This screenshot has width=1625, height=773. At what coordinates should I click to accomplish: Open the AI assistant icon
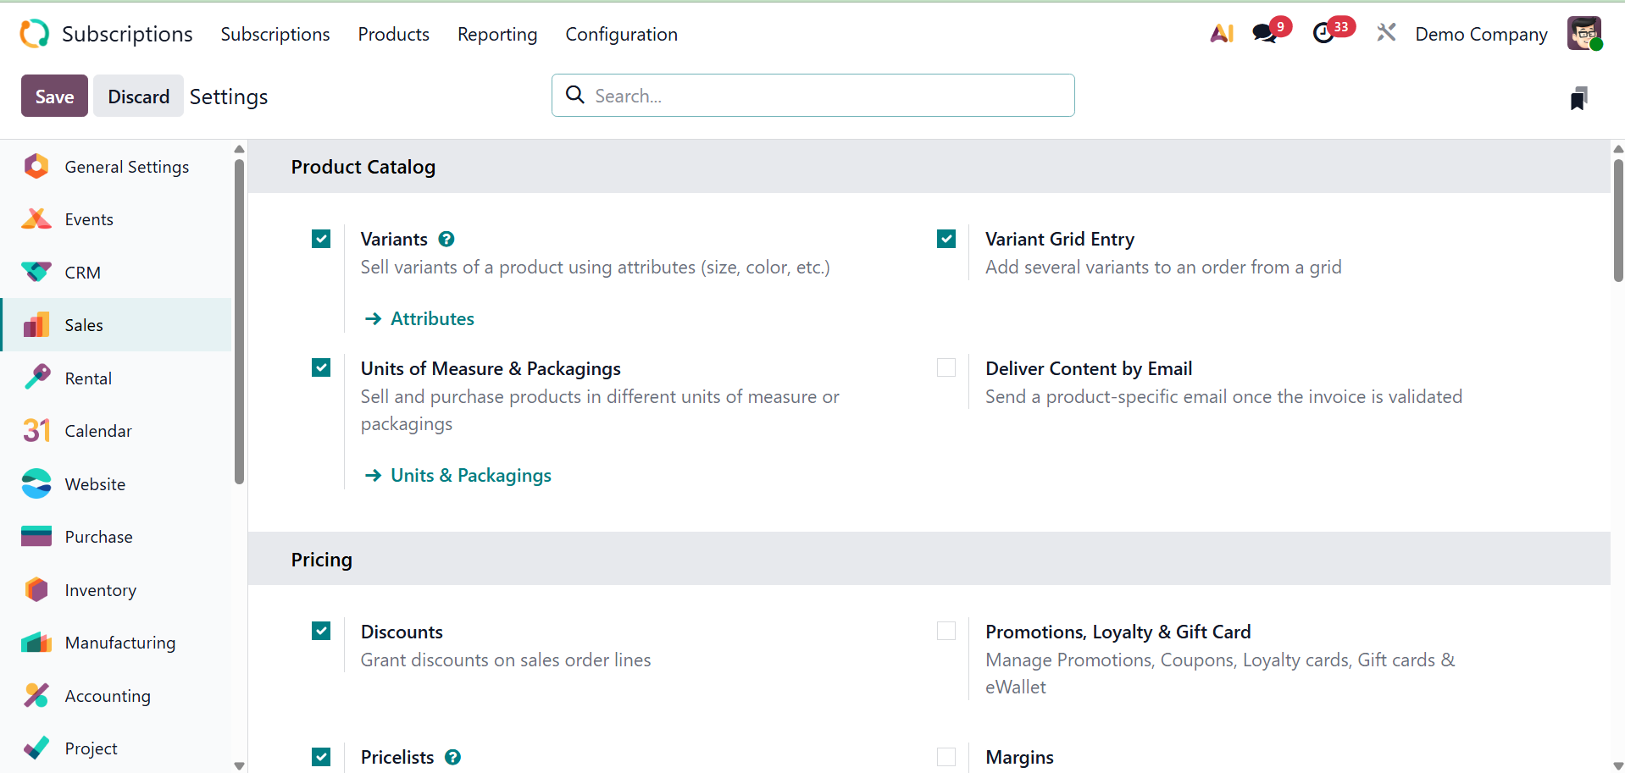point(1221,34)
